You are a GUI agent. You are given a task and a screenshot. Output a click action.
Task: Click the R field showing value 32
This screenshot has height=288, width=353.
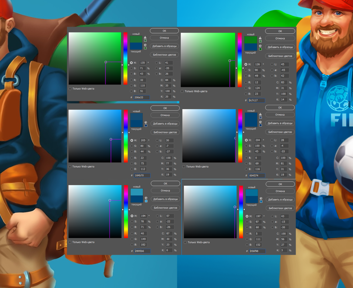143,80
